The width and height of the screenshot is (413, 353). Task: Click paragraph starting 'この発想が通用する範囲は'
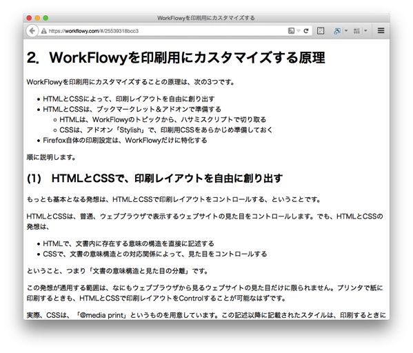[205, 293]
